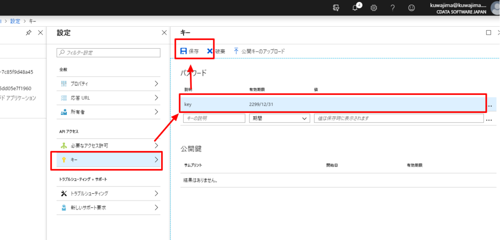The height and width of the screenshot is (240, 500).
Task: Open the ellipsis menu for key row
Action: click(490, 106)
